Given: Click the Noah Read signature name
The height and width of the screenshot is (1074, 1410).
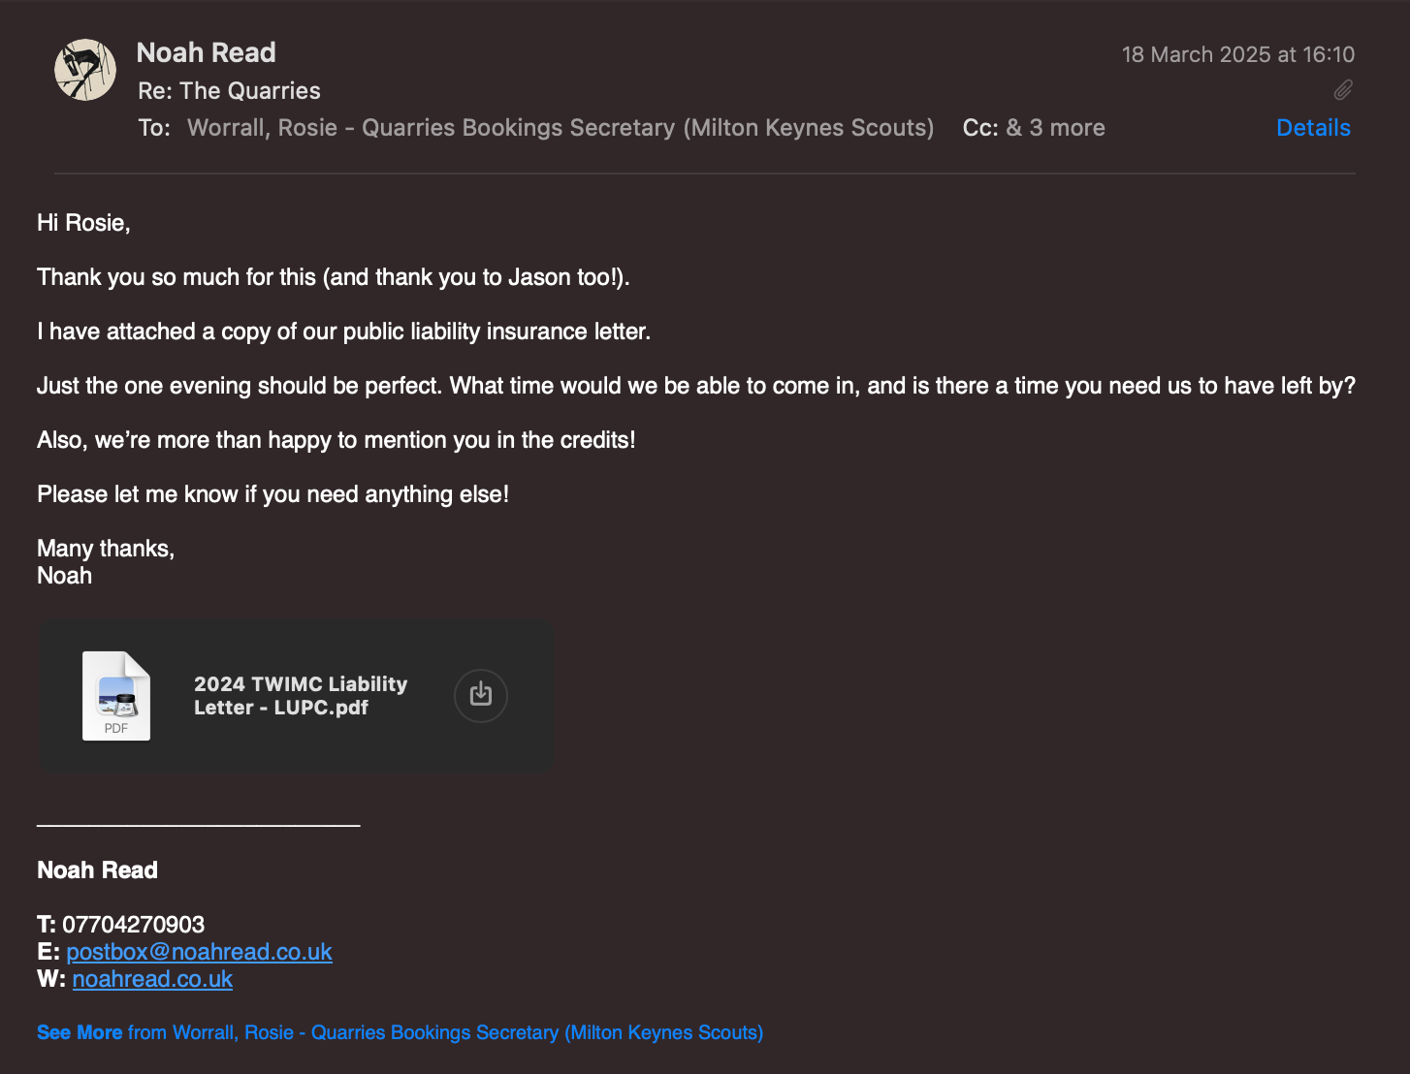Looking at the screenshot, I should (x=97, y=870).
